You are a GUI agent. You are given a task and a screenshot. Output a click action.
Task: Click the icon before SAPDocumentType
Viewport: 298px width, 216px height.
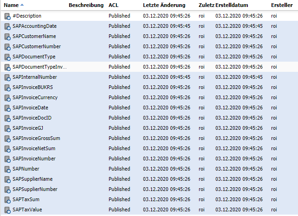(x=7, y=57)
